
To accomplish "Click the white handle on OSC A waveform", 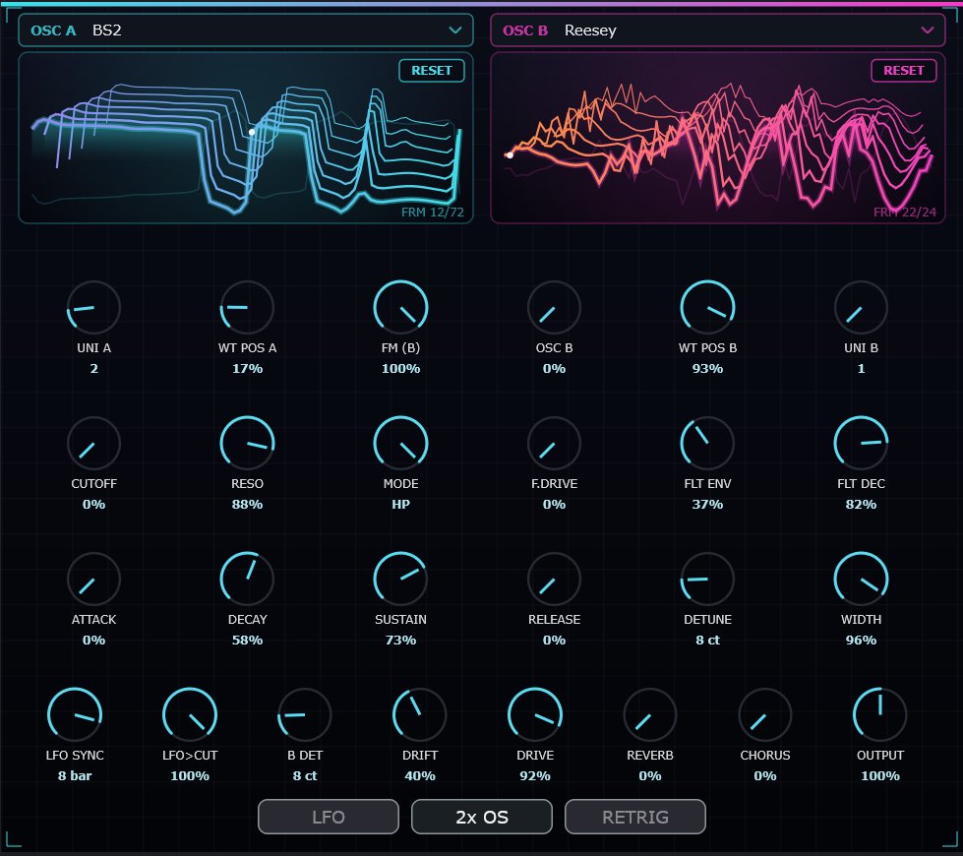I will point(252,132).
